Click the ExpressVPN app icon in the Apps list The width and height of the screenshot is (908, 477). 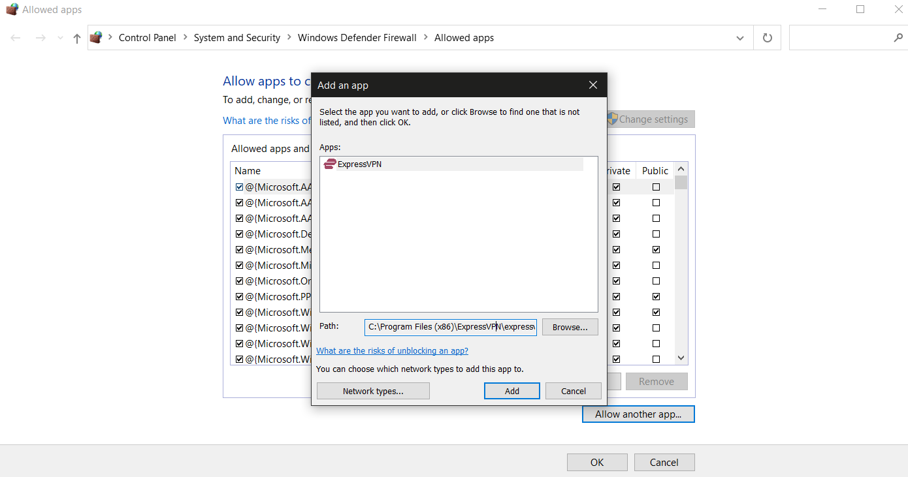(329, 164)
